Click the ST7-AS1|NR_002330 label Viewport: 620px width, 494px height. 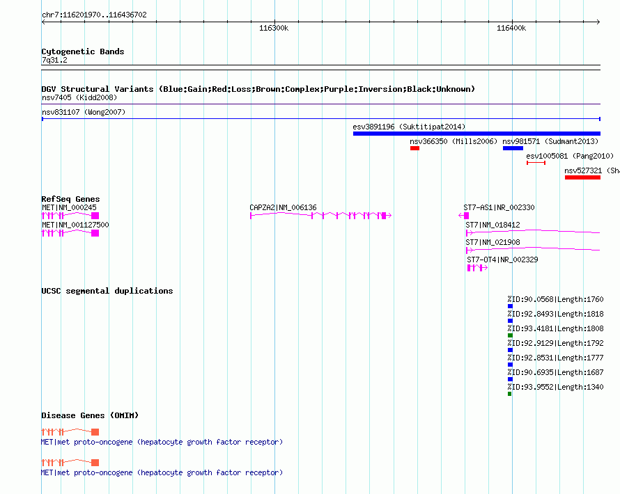[499, 207]
